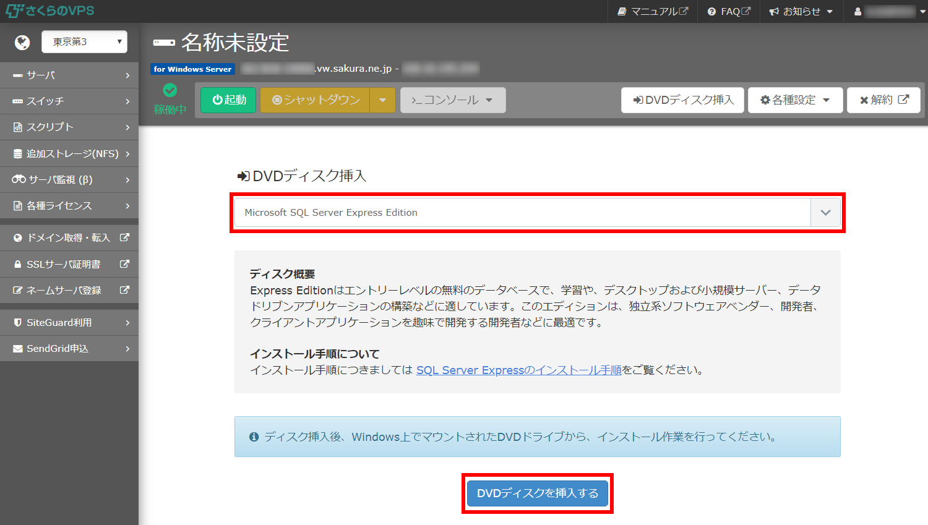This screenshot has height=525, width=928.
Task: Expand chevron on SendGrid申込 row
Action: click(127, 349)
